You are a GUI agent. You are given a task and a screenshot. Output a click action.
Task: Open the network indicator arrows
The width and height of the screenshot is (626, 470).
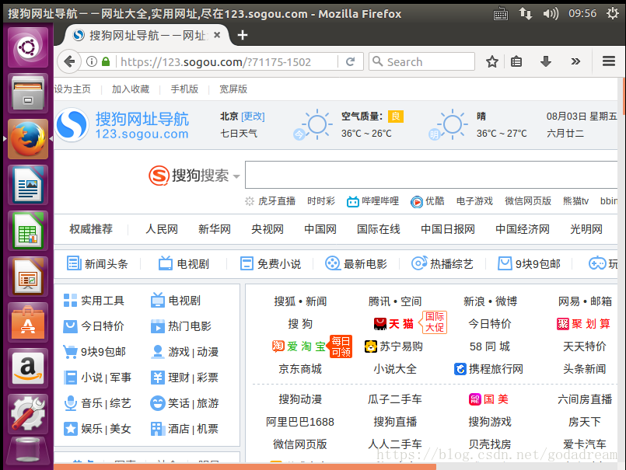coord(526,13)
